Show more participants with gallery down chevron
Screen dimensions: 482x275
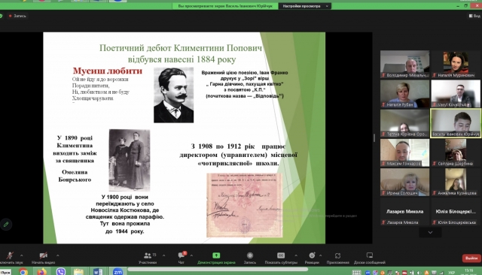coord(430,232)
